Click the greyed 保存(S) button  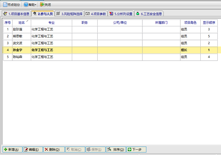click(95, 149)
